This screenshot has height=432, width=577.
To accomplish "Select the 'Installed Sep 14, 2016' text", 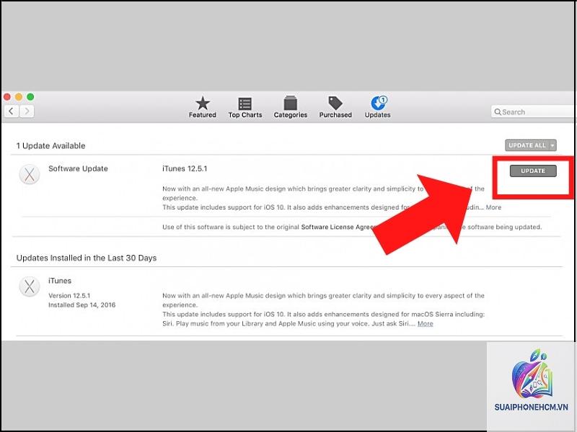I will (x=82, y=305).
